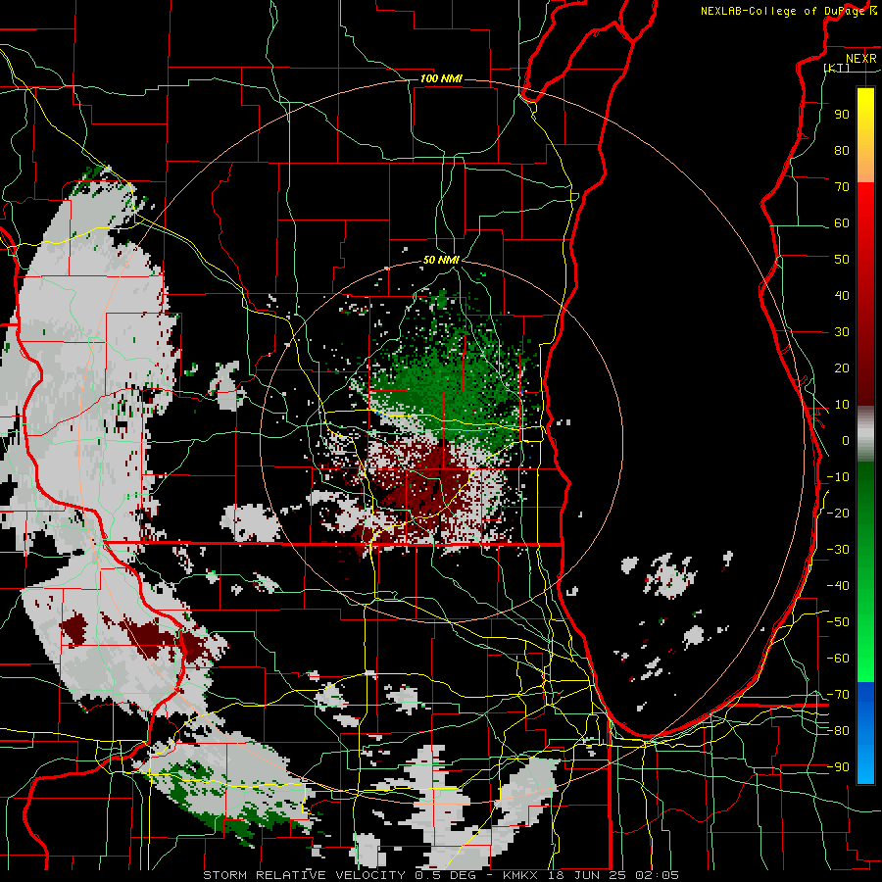The width and height of the screenshot is (882, 882).
Task: Click the positive 40 scale value
Action: [842, 296]
